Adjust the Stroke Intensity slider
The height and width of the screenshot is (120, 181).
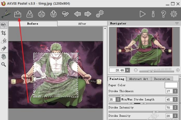pos(143,112)
